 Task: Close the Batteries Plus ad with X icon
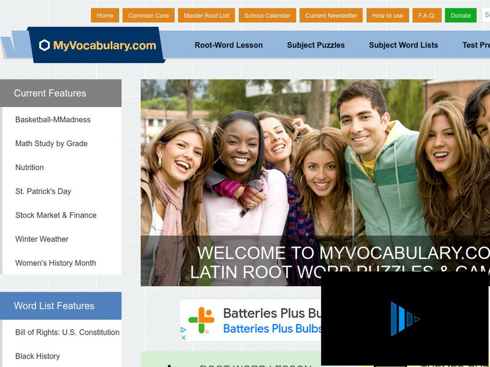coord(183,338)
